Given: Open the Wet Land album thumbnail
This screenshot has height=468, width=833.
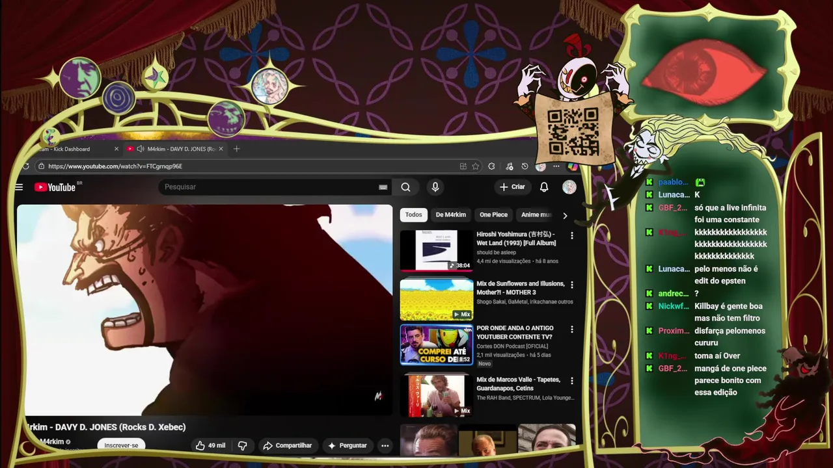Looking at the screenshot, I should coord(437,250).
